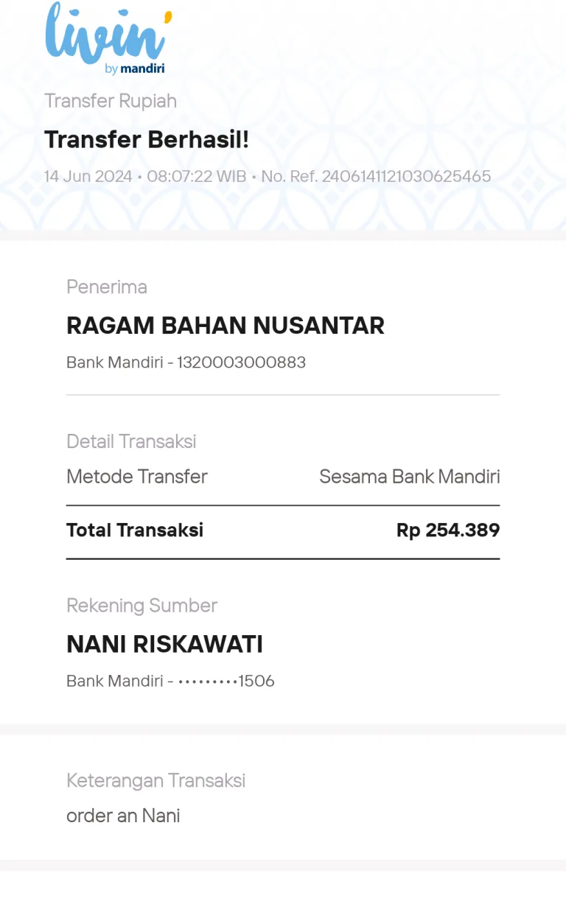Click the reference number 2406141121030625465
This screenshot has width=566, height=904.
coord(406,177)
